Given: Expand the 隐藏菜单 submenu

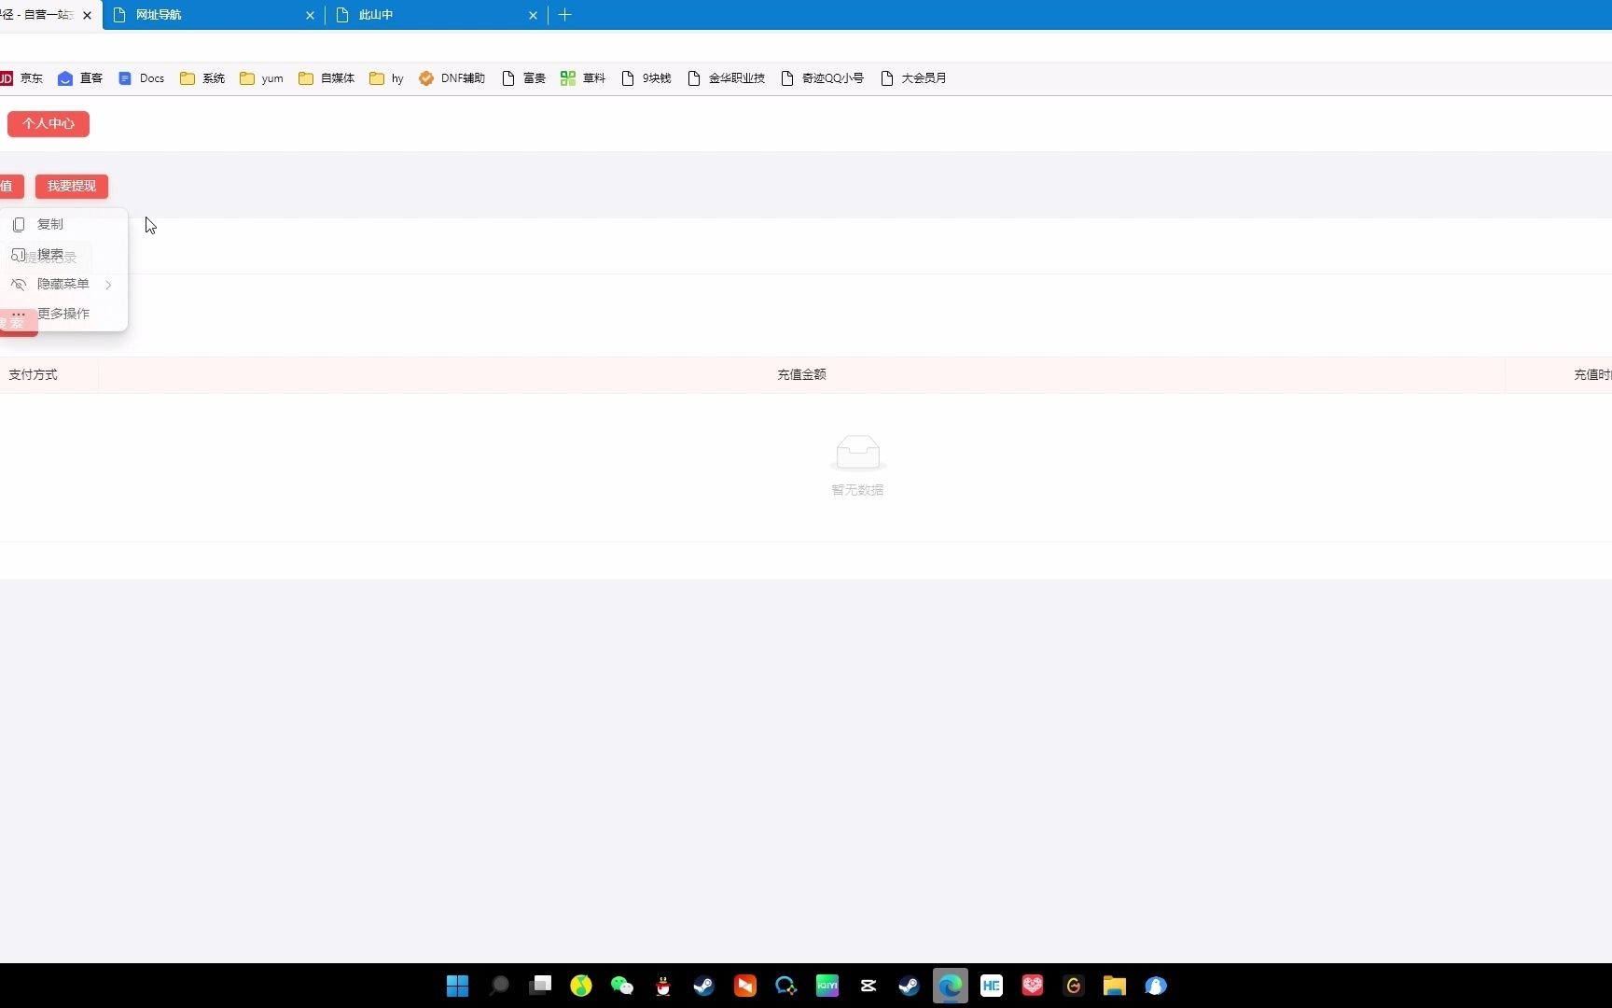Looking at the screenshot, I should click(x=63, y=284).
